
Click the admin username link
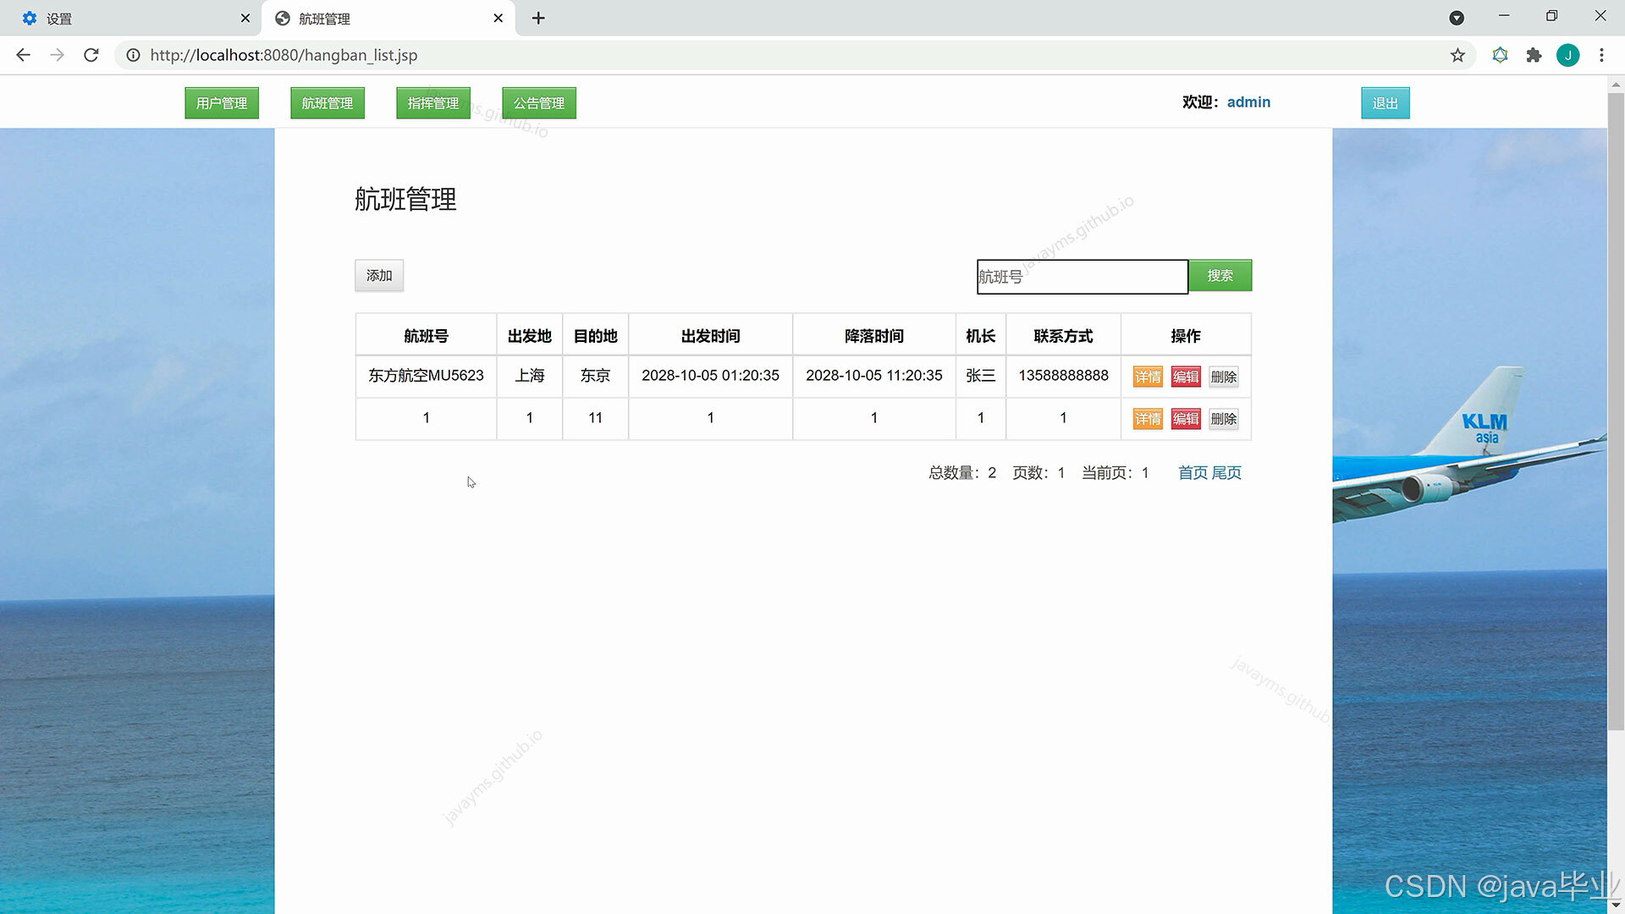[x=1248, y=102]
